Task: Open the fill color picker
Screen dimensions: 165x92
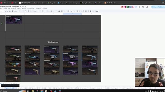Action: tap(59, 11)
